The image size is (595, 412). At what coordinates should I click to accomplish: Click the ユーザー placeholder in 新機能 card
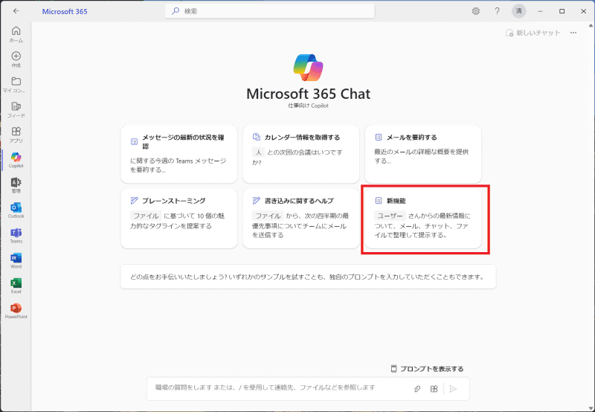tap(390, 216)
